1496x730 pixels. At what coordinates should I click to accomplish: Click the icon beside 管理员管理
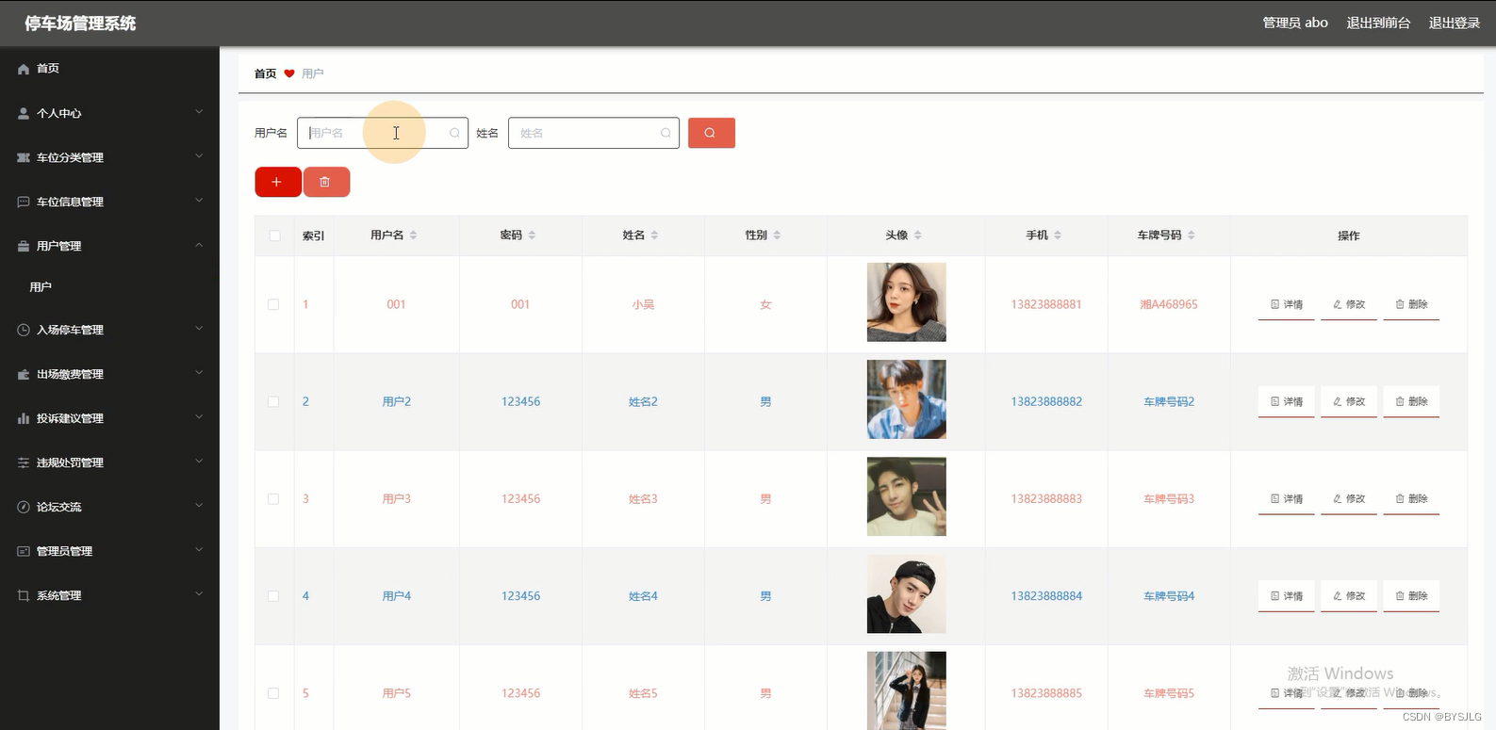click(24, 551)
